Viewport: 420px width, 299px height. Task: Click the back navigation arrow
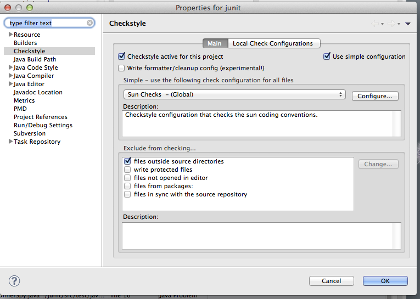375,24
